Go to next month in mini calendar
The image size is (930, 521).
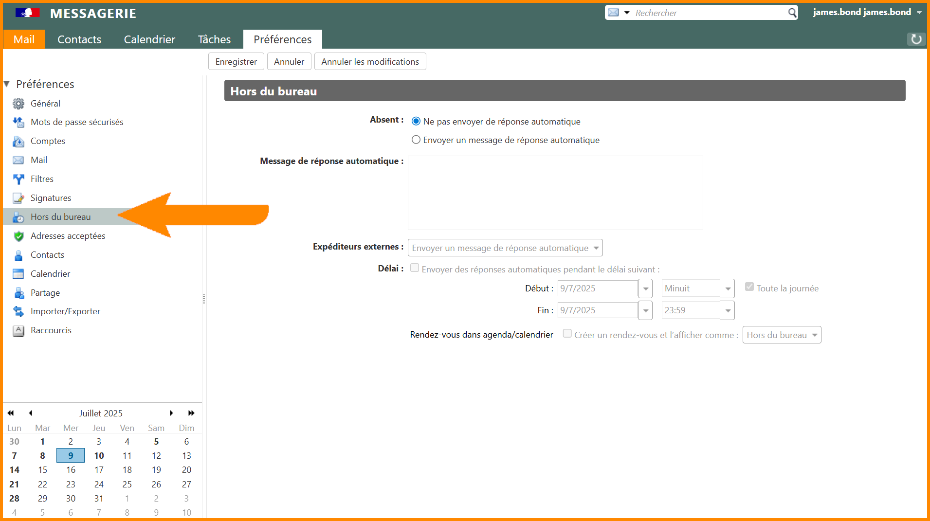171,413
